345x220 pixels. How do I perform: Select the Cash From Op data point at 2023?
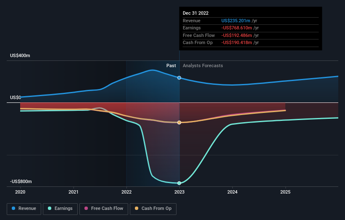click(x=179, y=123)
